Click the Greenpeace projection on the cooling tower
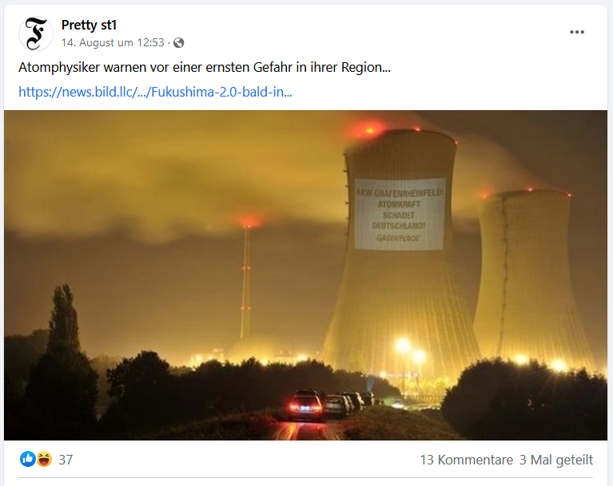The height and width of the screenshot is (486, 613). click(400, 214)
